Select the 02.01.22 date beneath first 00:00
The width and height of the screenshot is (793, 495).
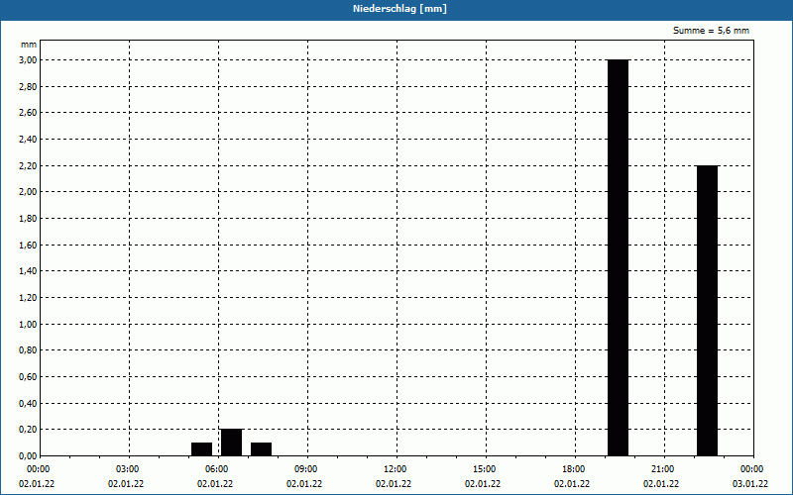pos(37,484)
